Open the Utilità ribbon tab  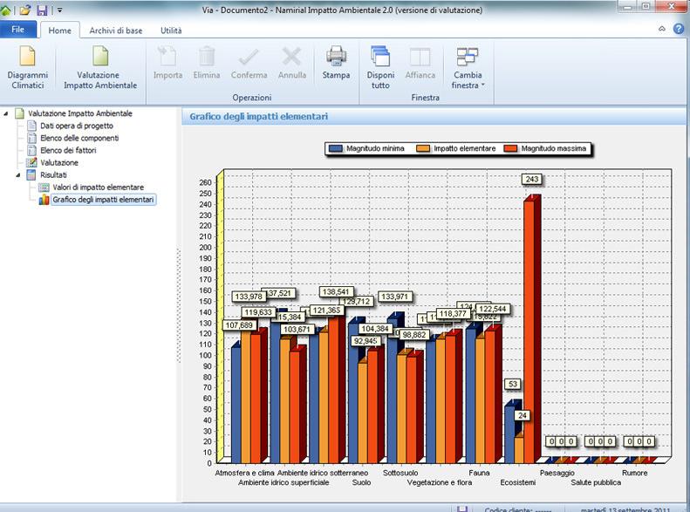(170, 31)
